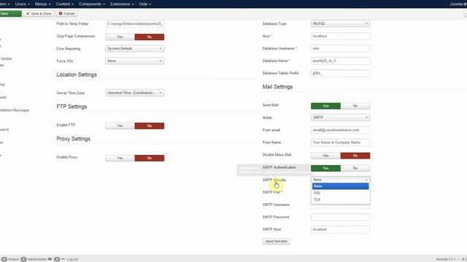This screenshot has height=262, width=467.
Task: Set Send Mail to No
Action: (x=355, y=106)
